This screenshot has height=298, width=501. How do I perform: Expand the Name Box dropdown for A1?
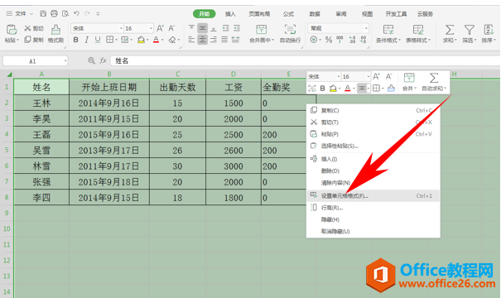(x=65, y=60)
